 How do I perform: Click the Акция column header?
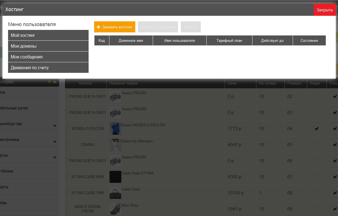click(x=317, y=83)
